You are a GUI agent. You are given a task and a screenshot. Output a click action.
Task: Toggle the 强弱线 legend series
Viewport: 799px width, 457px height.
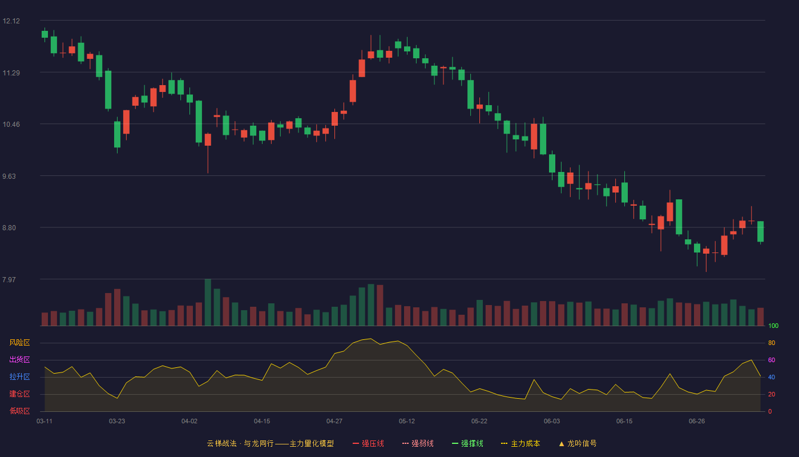click(x=418, y=443)
